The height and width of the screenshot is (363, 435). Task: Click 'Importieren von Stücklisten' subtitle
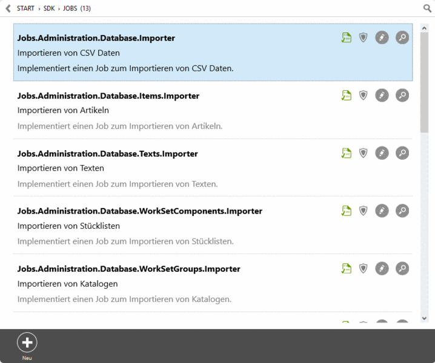pyautogui.click(x=68, y=226)
